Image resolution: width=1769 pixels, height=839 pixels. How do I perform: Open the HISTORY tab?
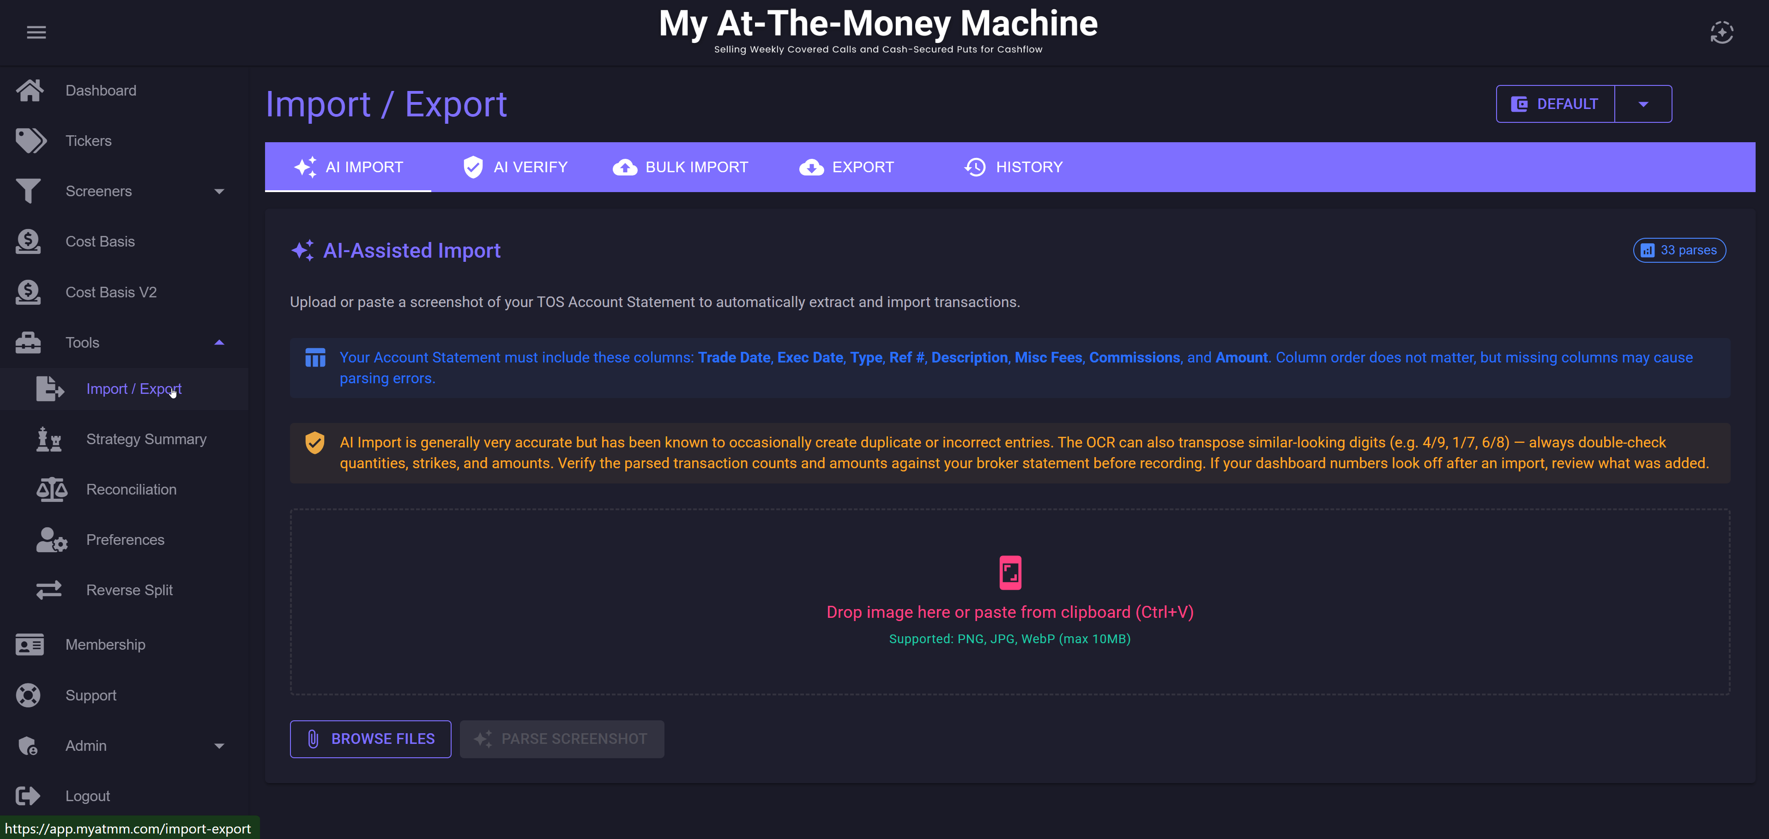point(1013,168)
